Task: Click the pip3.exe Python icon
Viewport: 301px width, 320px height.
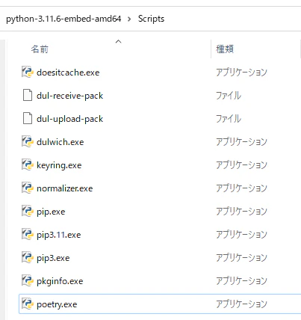Action: point(28,258)
